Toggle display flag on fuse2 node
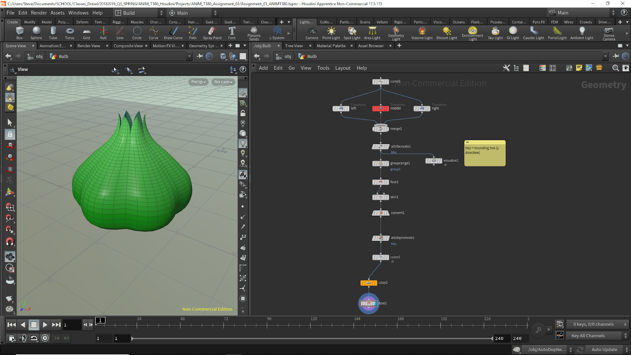Image resolution: width=631 pixels, height=355 pixels. coord(375,303)
